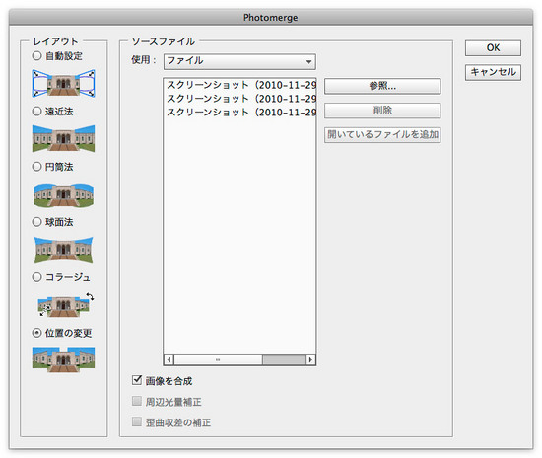Click the コラージュ collage layout preview icon
The width and height of the screenshot is (542, 458).
point(65,304)
